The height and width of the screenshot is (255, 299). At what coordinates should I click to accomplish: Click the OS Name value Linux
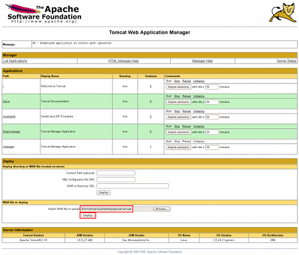[184, 240]
